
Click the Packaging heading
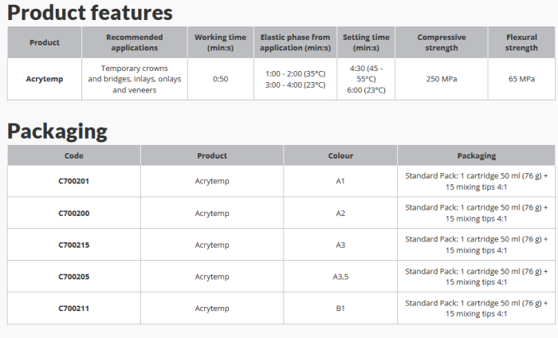pyautogui.click(x=57, y=131)
